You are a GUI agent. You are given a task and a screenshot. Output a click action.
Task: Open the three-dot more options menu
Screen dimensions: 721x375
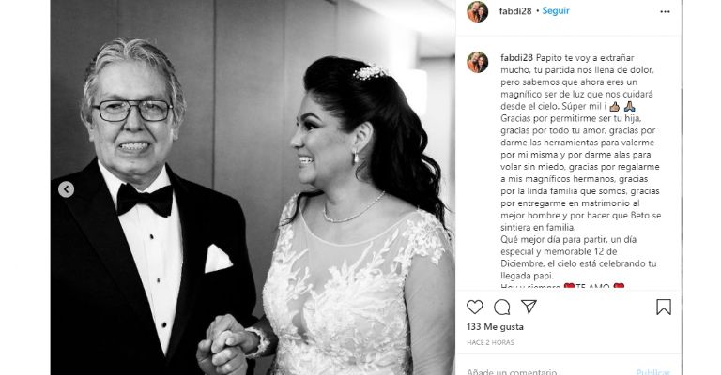pyautogui.click(x=665, y=11)
